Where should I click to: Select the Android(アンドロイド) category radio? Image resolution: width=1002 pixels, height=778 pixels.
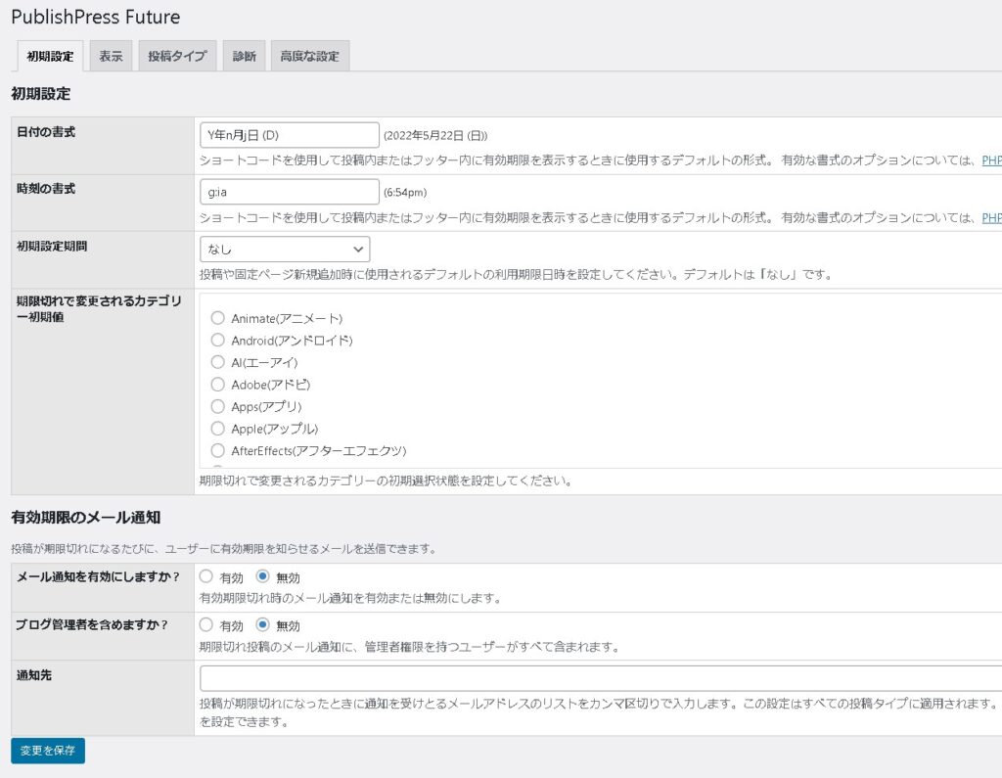point(218,341)
